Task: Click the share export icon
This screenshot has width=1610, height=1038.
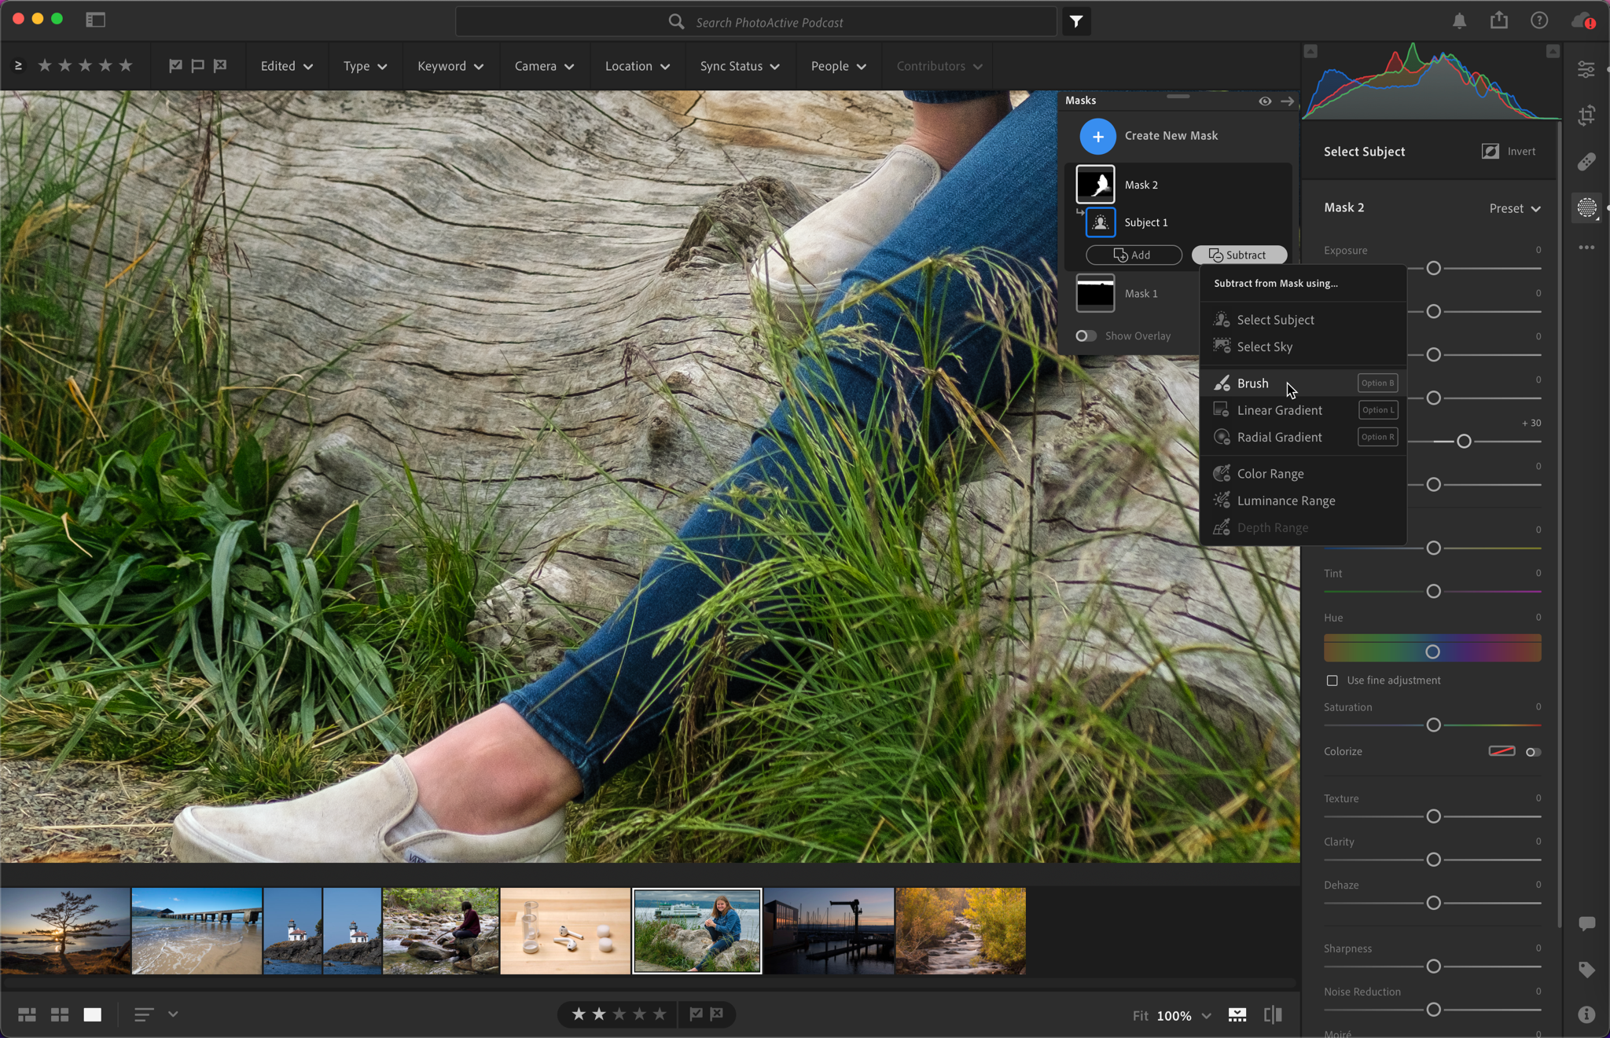Action: 1499,20
